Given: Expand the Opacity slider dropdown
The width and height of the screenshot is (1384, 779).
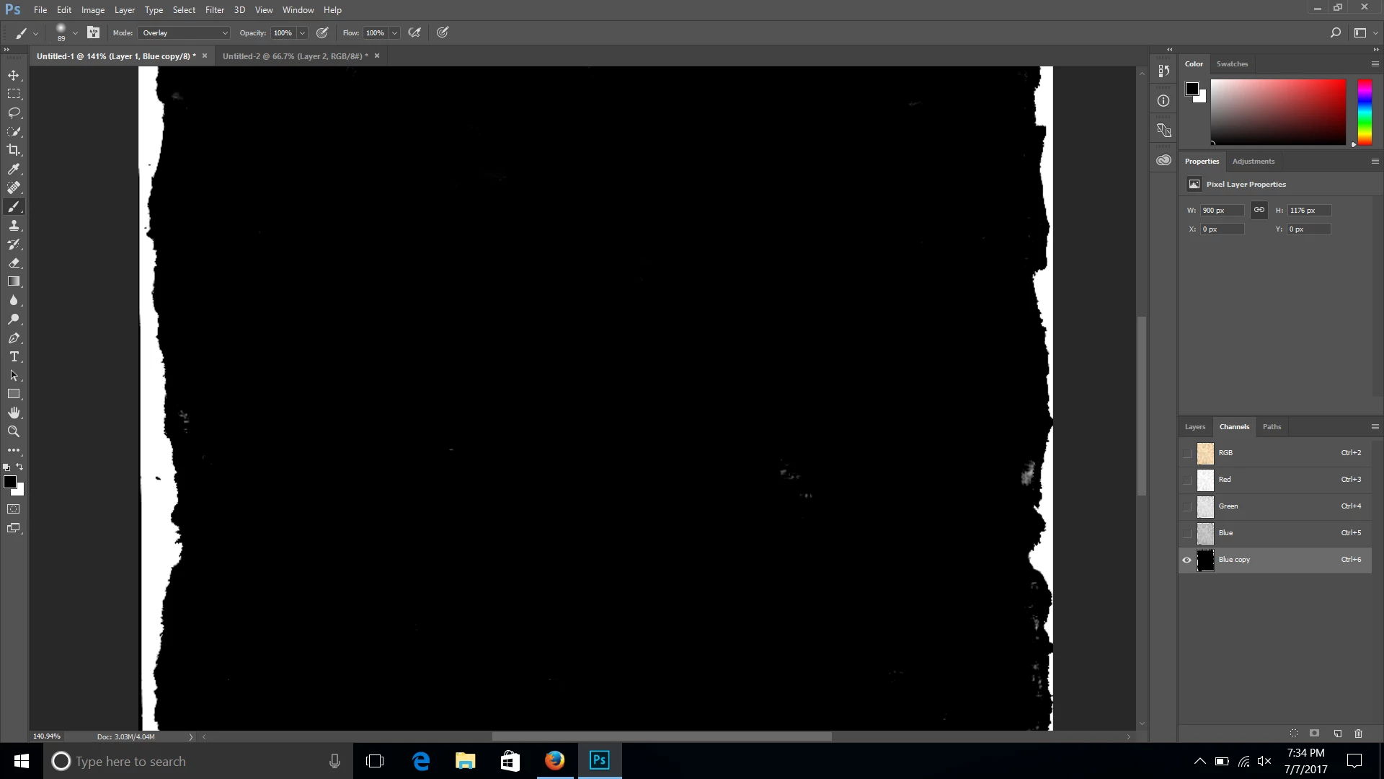Looking at the screenshot, I should (302, 33).
